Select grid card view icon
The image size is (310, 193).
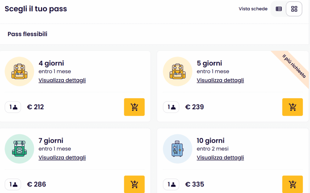(x=294, y=9)
